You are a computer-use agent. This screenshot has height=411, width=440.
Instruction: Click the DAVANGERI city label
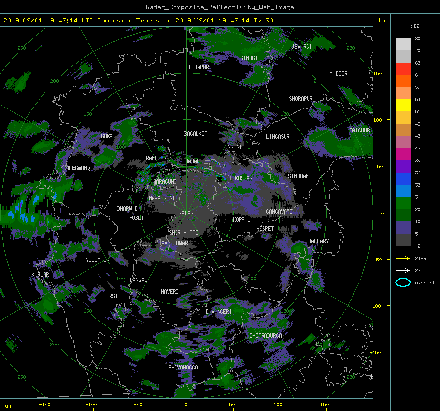pyautogui.click(x=219, y=312)
